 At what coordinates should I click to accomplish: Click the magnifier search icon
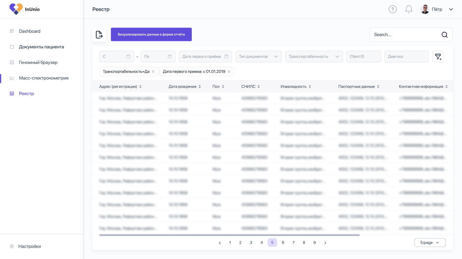coord(445,35)
